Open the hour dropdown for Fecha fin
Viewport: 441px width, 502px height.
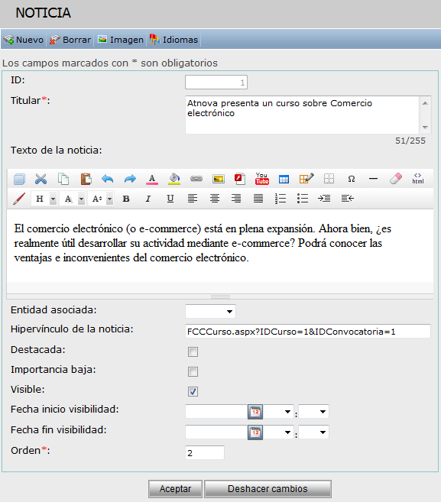(279, 432)
